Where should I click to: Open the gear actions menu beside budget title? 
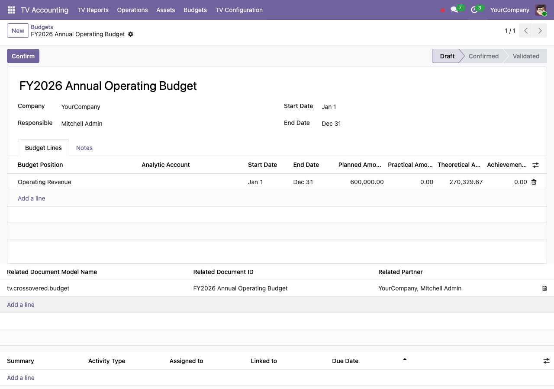pos(131,34)
